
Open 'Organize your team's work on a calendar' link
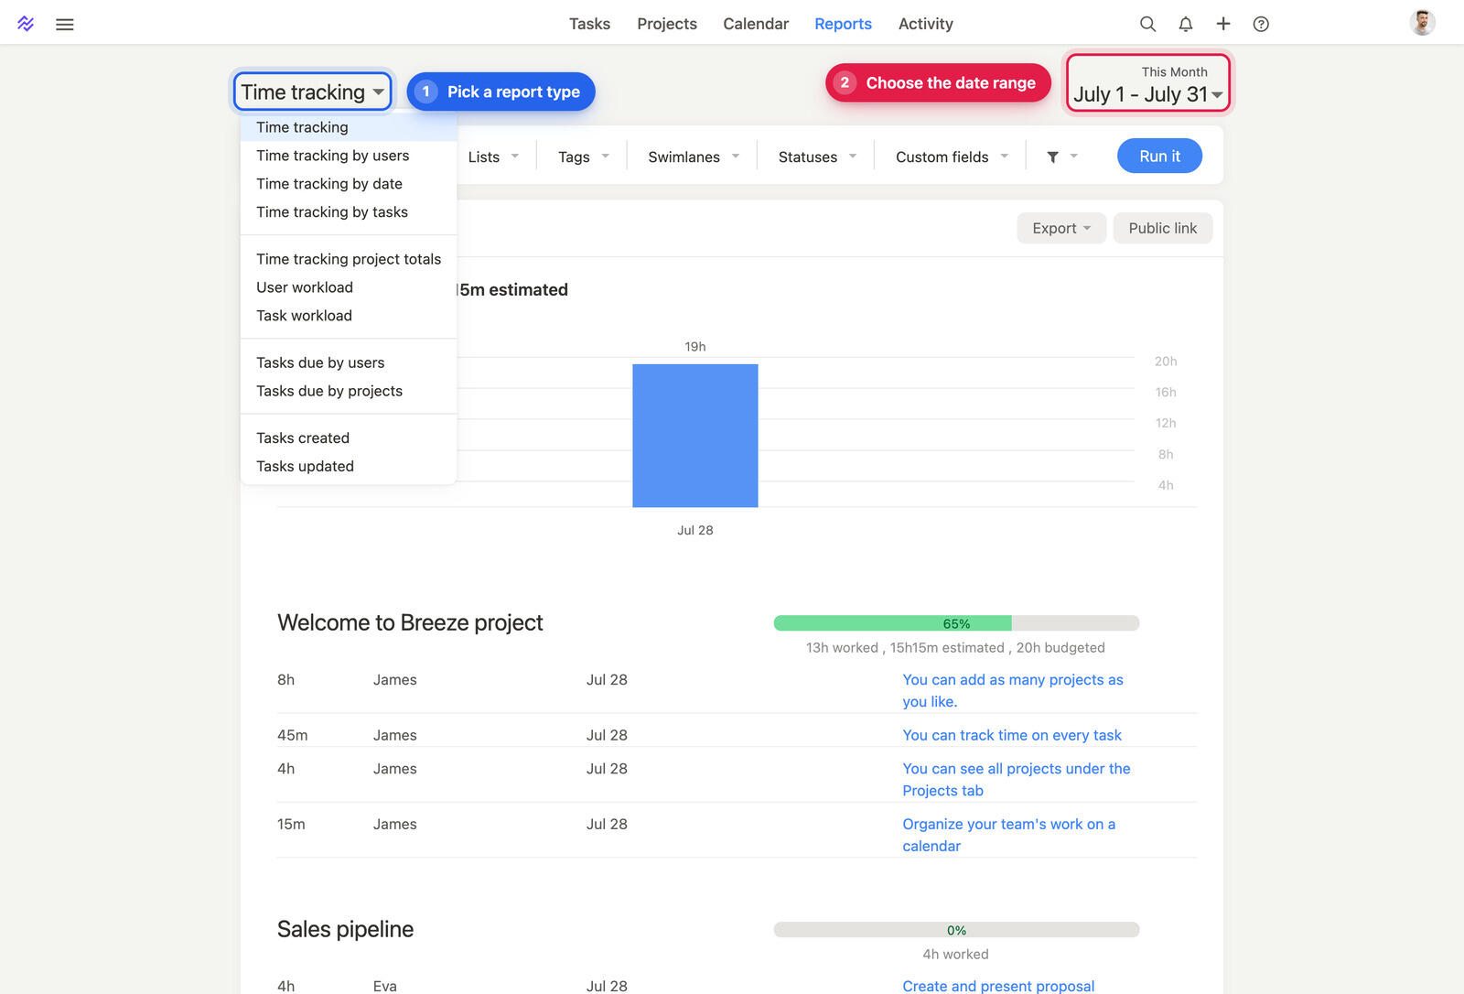[1008, 835]
